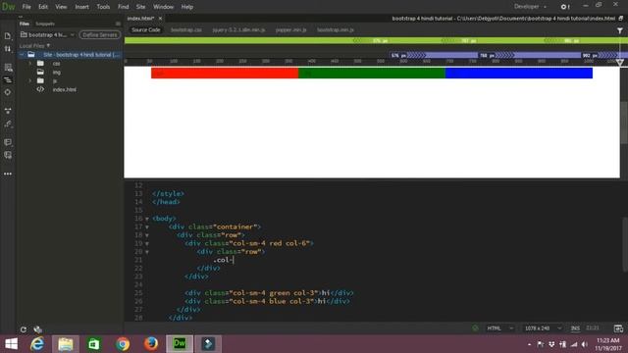Open the Insert menu
Screen dimensions: 628x353
pos(81,7)
